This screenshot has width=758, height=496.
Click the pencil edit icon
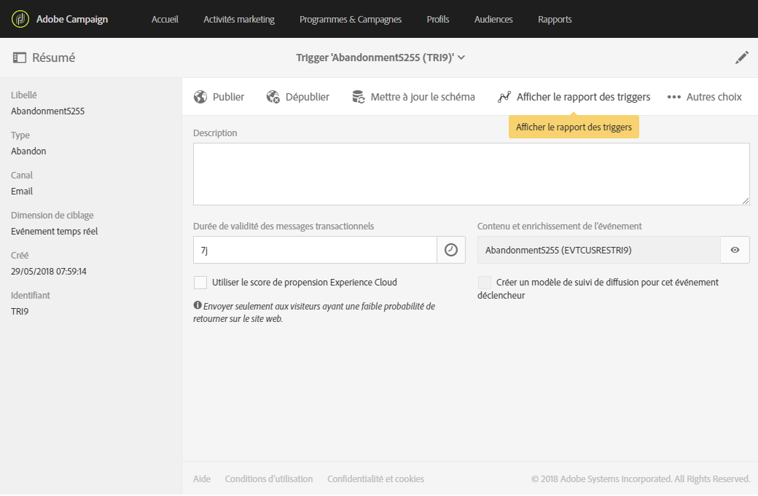coord(742,58)
